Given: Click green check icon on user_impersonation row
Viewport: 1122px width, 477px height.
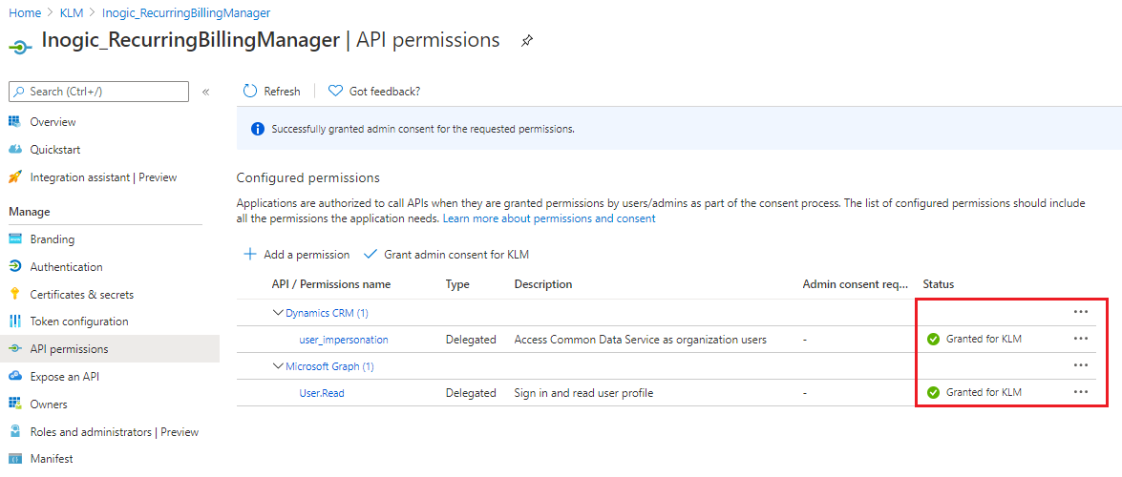Looking at the screenshot, I should tap(932, 339).
